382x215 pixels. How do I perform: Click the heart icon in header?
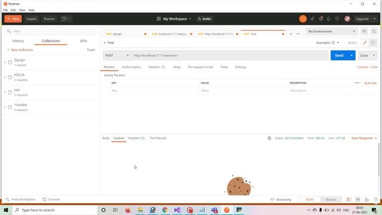tap(337, 19)
